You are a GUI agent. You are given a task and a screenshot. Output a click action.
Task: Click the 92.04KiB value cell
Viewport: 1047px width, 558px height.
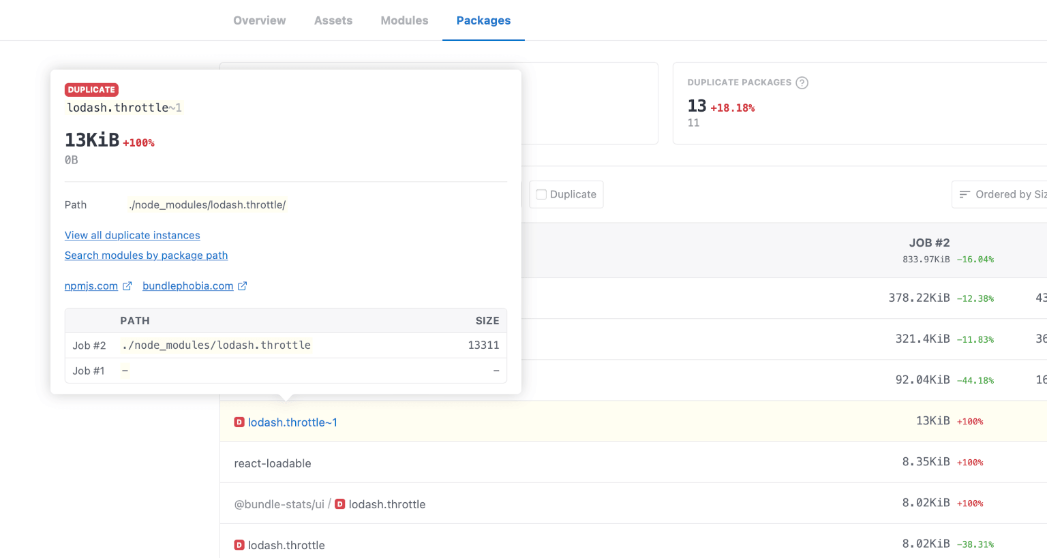[922, 379]
